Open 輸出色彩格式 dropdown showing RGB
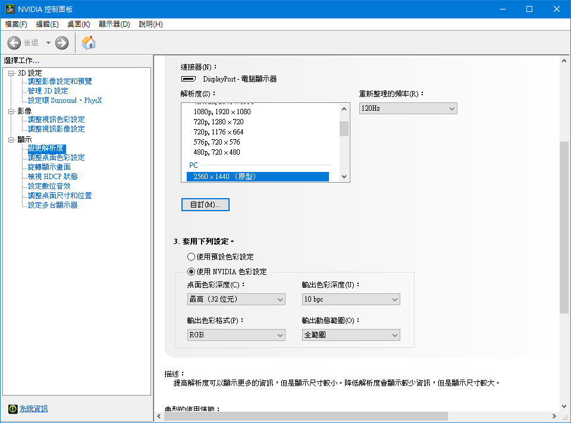Screen dimensions: 571x423 236,335
